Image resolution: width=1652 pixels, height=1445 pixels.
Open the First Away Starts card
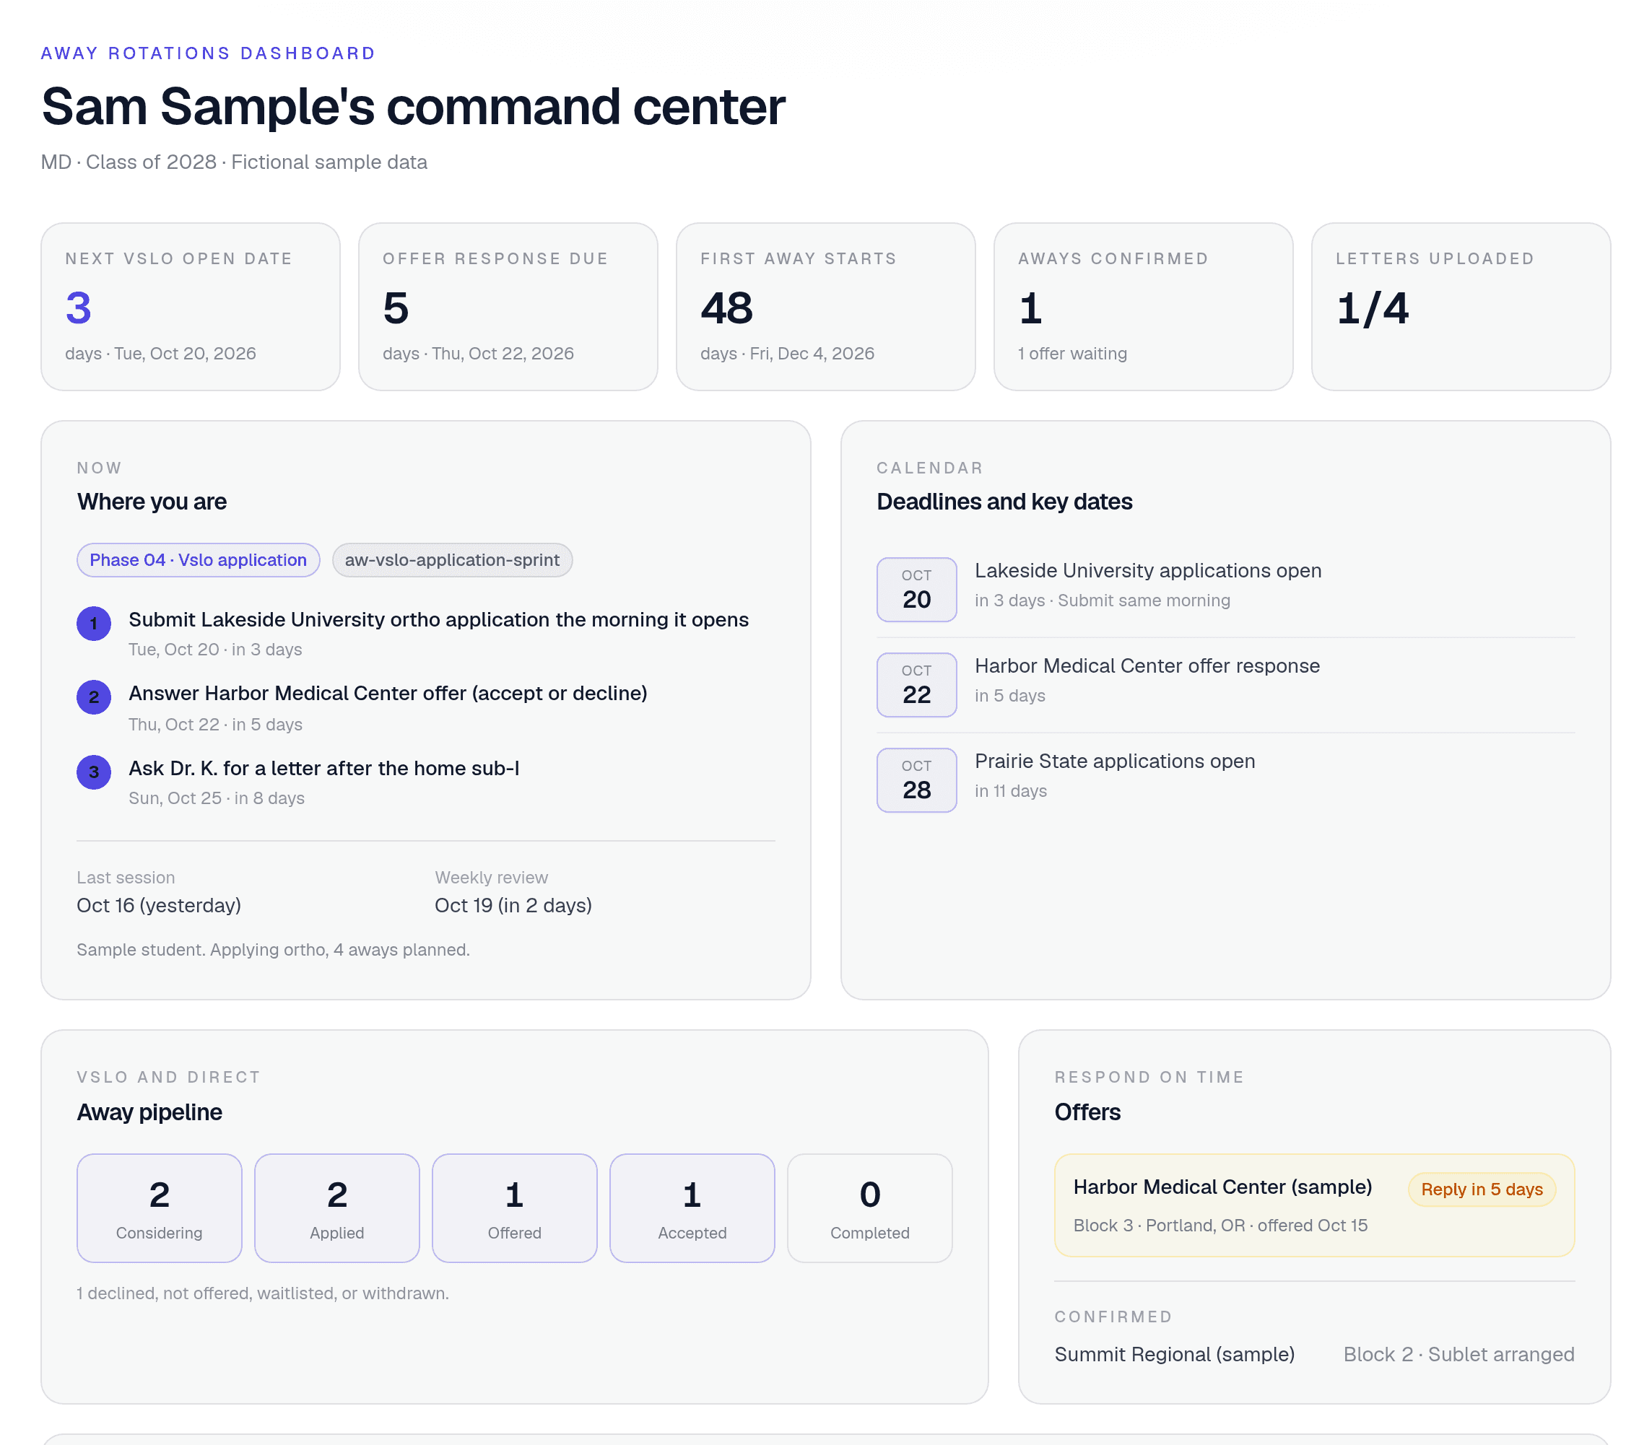click(826, 307)
